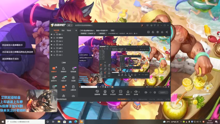This screenshot has width=220, height=124.
Task: Open the settings gear beside stream button
Action: pyautogui.click(x=155, y=92)
